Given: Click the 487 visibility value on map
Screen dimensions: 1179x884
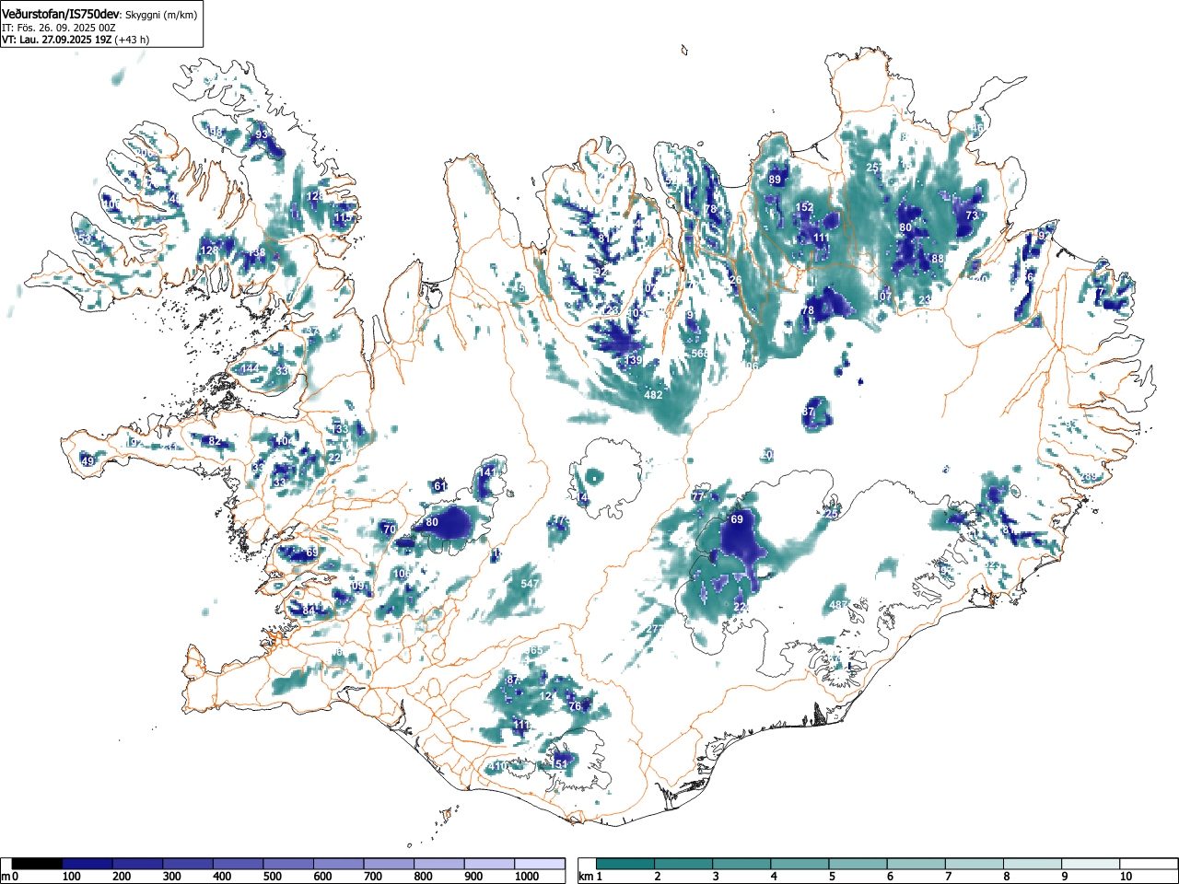Looking at the screenshot, I should tap(837, 605).
